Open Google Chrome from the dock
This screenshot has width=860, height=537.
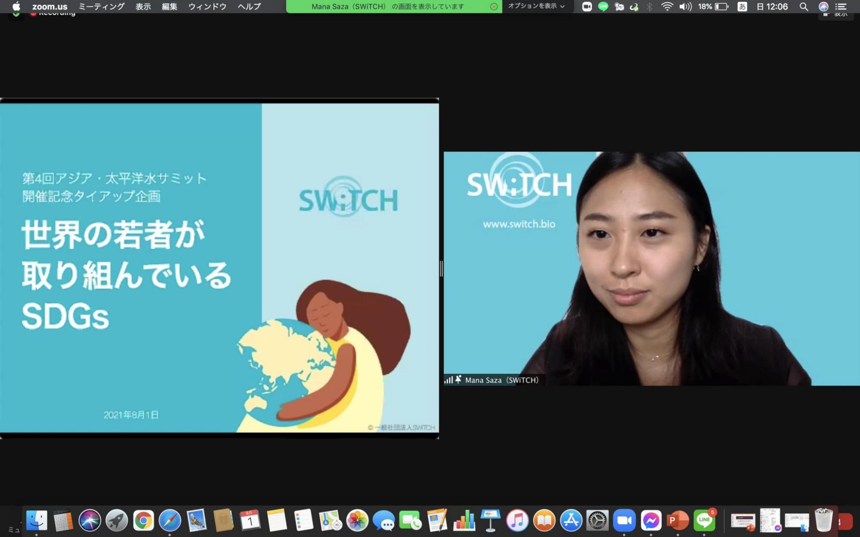[x=143, y=520]
